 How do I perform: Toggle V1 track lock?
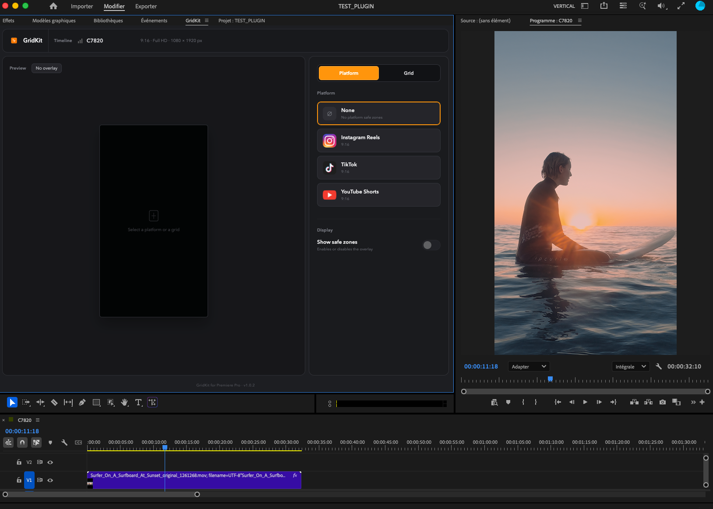19,480
